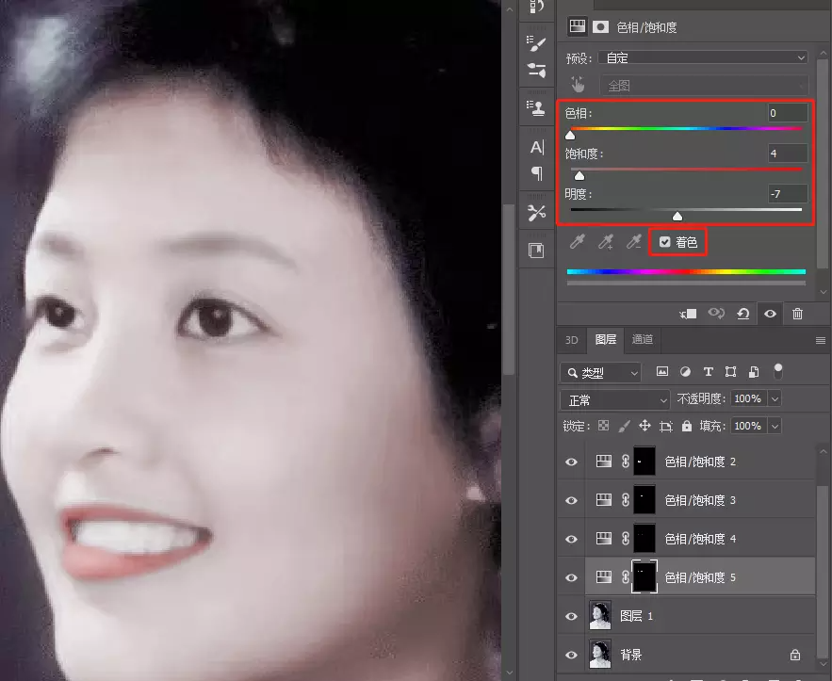Click the Hue/Saturation adjustment properties icon

(577, 26)
